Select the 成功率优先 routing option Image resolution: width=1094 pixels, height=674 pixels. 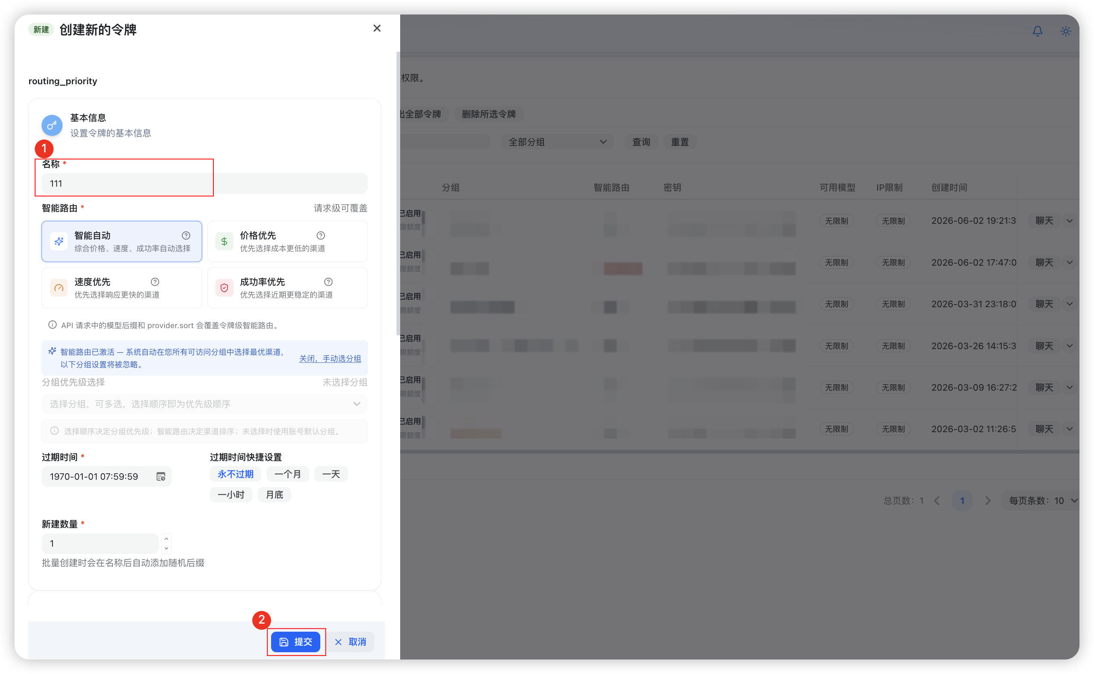click(x=288, y=288)
